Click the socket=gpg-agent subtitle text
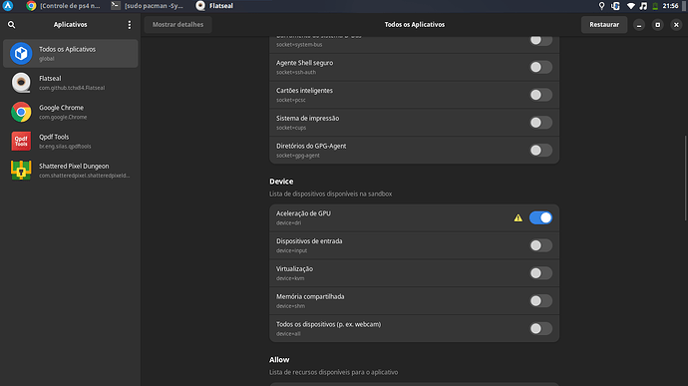688x386 pixels. tap(298, 156)
